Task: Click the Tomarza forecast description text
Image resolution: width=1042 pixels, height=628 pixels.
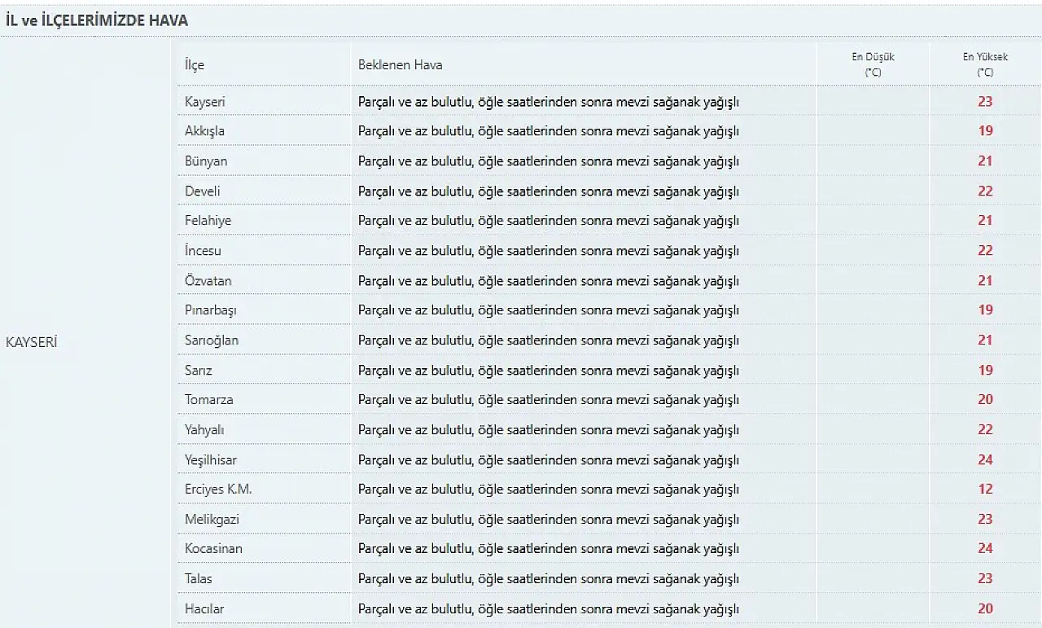Action: tap(549, 400)
